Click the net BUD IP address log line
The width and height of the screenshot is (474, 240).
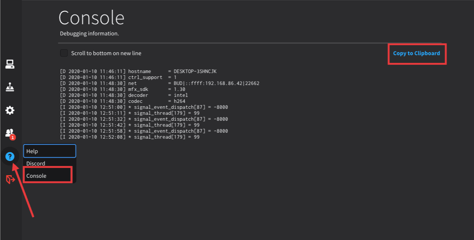tap(159, 83)
